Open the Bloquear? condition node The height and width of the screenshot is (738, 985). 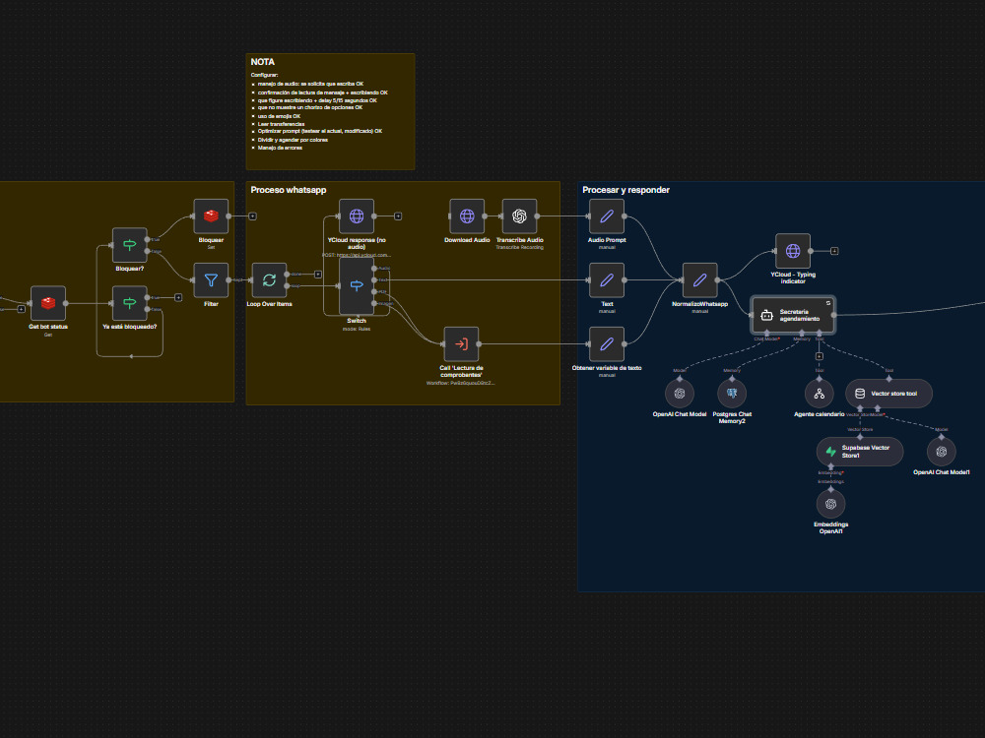(129, 245)
